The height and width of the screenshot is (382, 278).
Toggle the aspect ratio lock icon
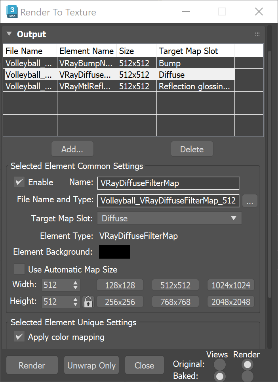point(88,302)
